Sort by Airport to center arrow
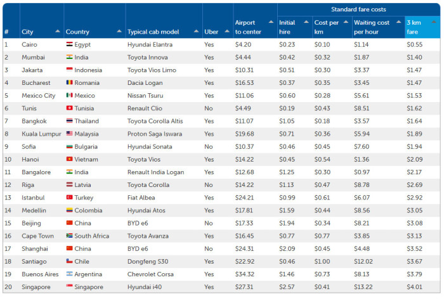Viewport: 444px width, 308px height. [271, 22]
